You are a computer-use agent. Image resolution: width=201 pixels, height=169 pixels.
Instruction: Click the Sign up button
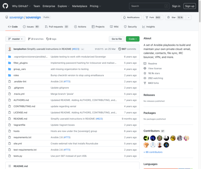190,6
